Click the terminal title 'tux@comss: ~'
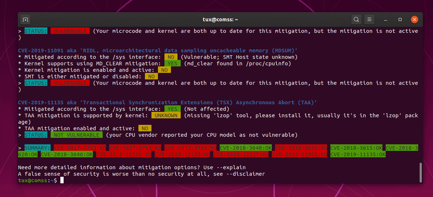This screenshot has width=433, height=197. pyautogui.click(x=220, y=19)
